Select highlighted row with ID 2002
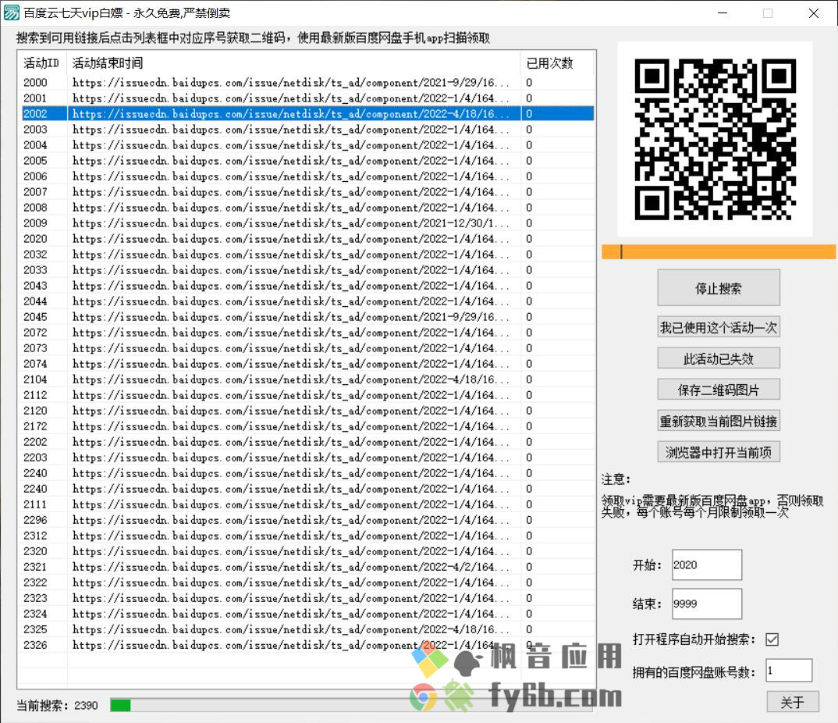This screenshot has height=723, width=838. [307, 113]
